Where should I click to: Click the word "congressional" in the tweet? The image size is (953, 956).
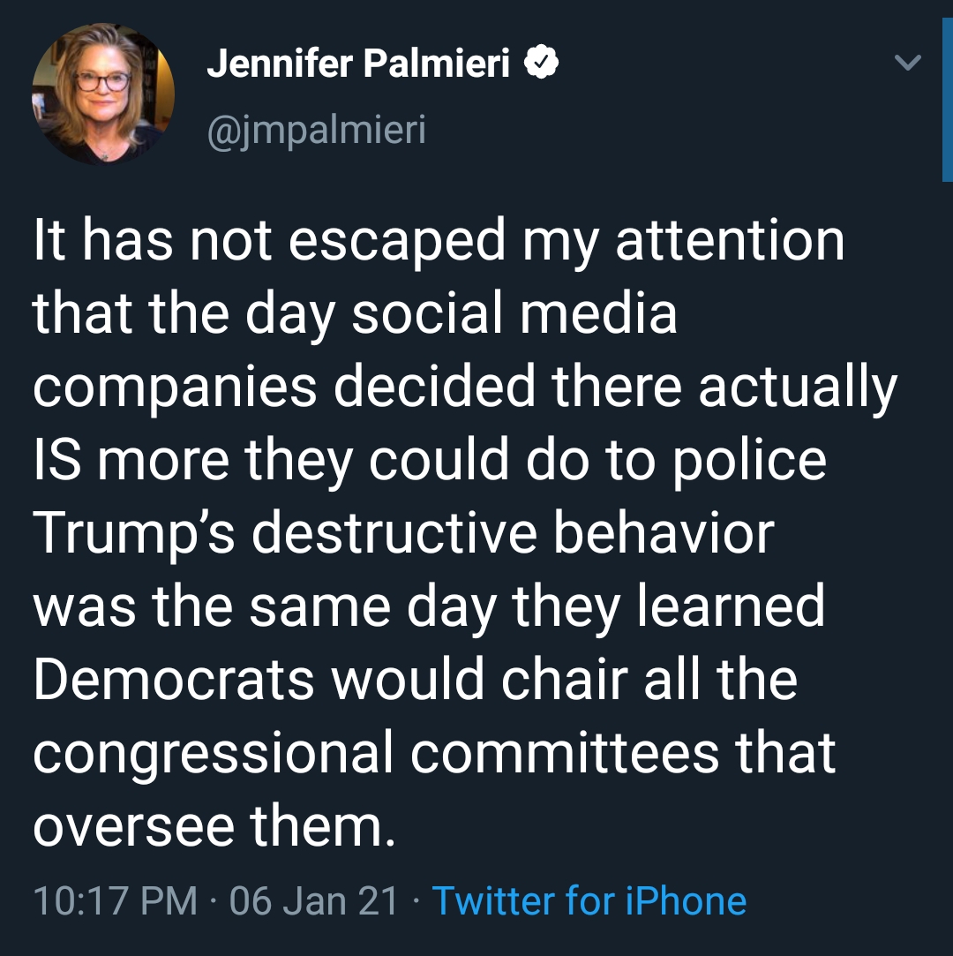click(213, 756)
